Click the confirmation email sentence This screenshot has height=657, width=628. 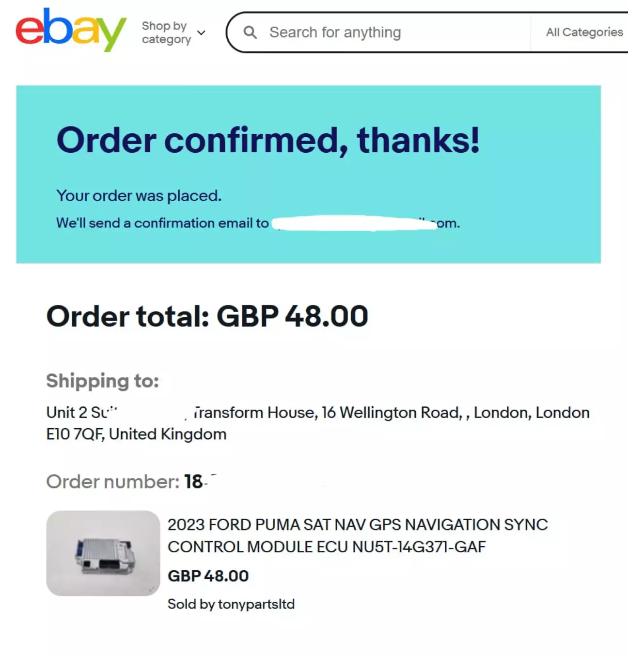[x=162, y=223]
